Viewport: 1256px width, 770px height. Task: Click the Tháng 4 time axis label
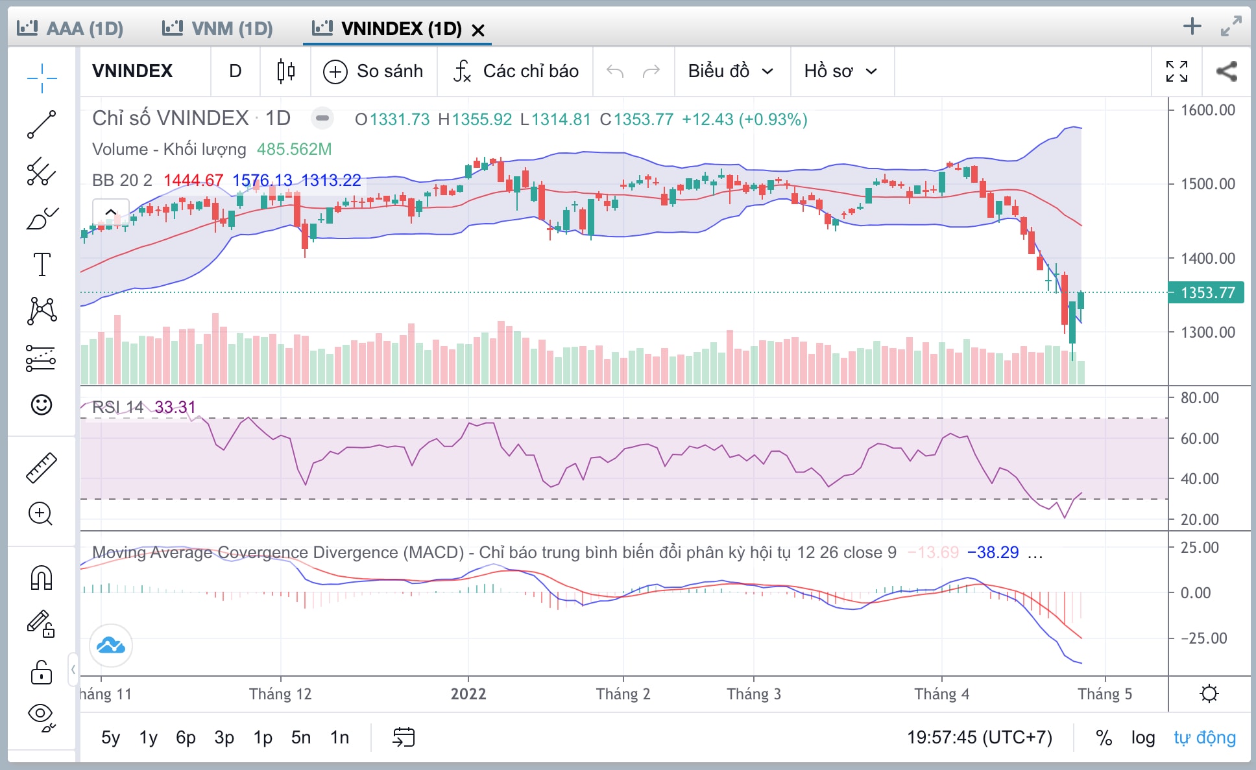(x=942, y=694)
